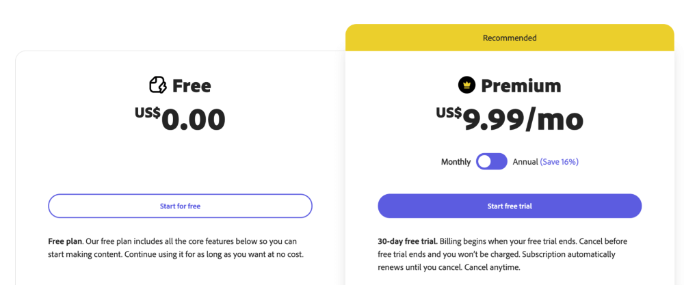Click the Free plan sticker icon
The width and height of the screenshot is (684, 285).
[158, 85]
